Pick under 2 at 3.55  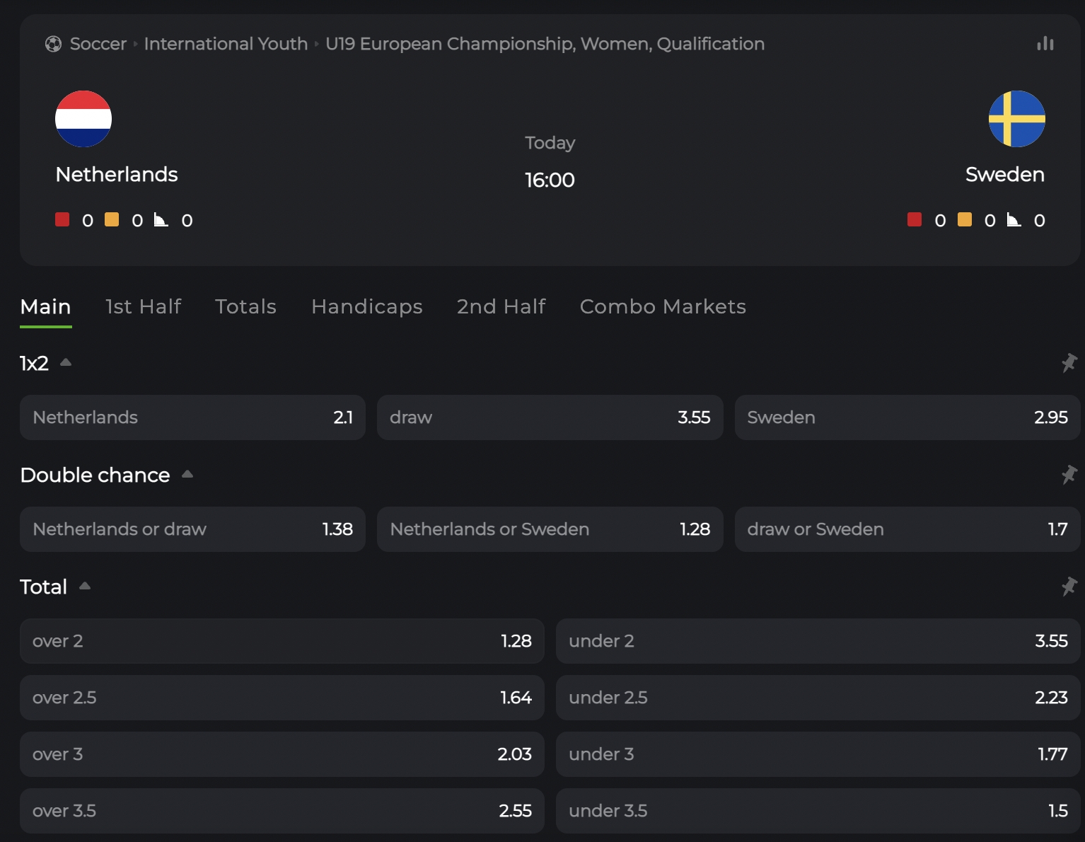pyautogui.click(x=818, y=641)
